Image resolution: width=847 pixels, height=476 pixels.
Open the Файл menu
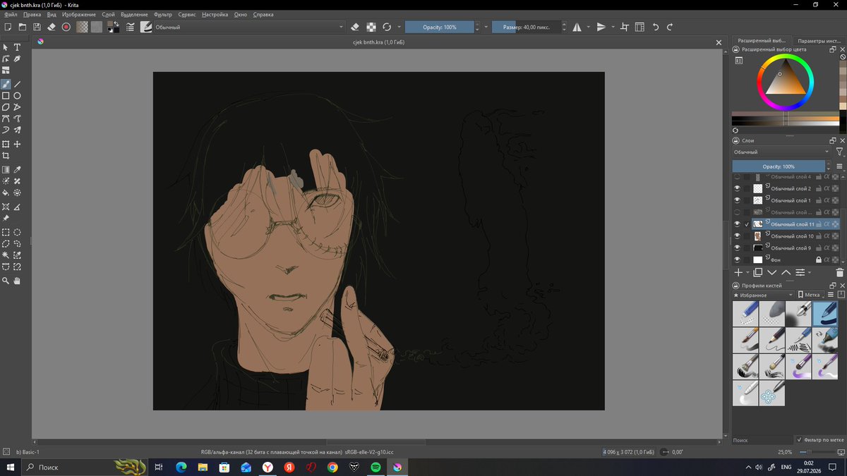tap(11, 14)
